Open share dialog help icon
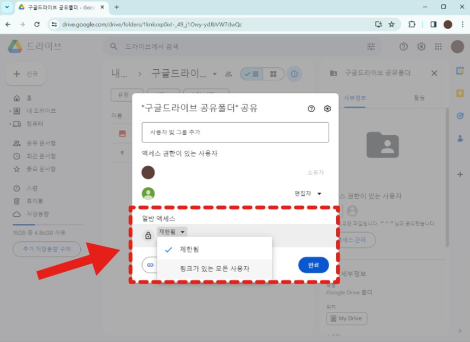The height and width of the screenshot is (342, 470). click(x=311, y=108)
